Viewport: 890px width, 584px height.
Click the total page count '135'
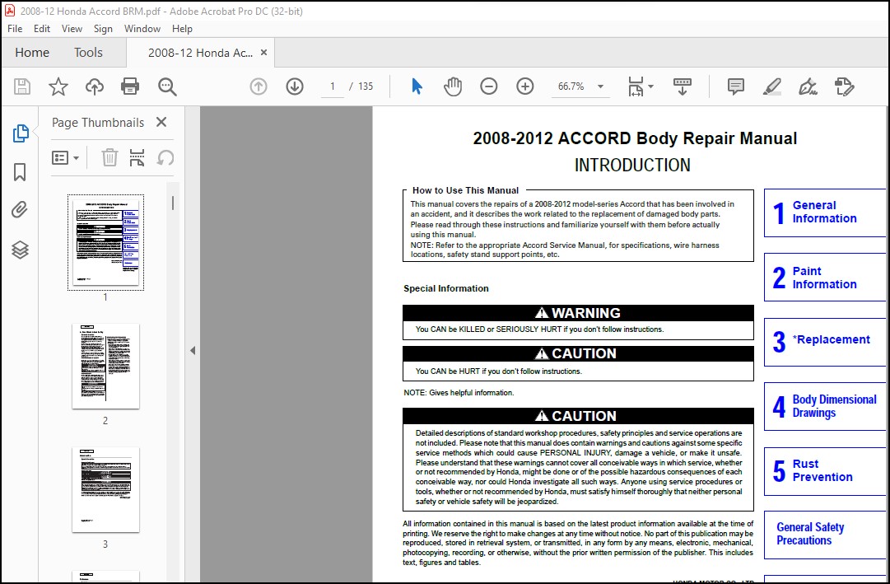[x=366, y=86]
